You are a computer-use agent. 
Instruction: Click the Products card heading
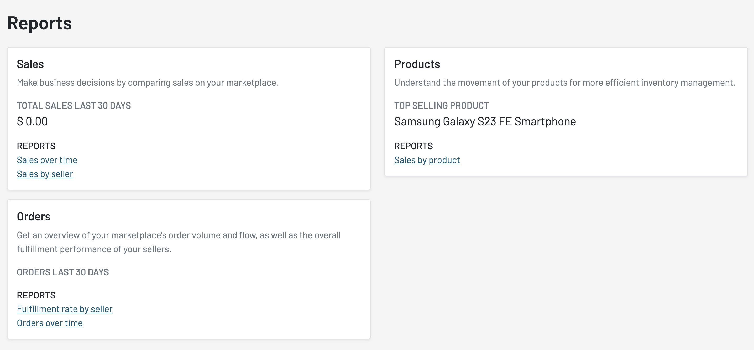tap(417, 64)
